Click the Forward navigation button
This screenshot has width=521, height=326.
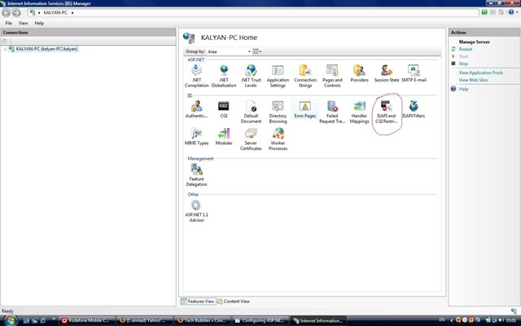[16, 13]
